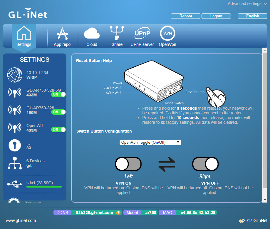Open the OpenVpn VPN icon
Viewport: 270px width, 229px height.
[x=167, y=33]
